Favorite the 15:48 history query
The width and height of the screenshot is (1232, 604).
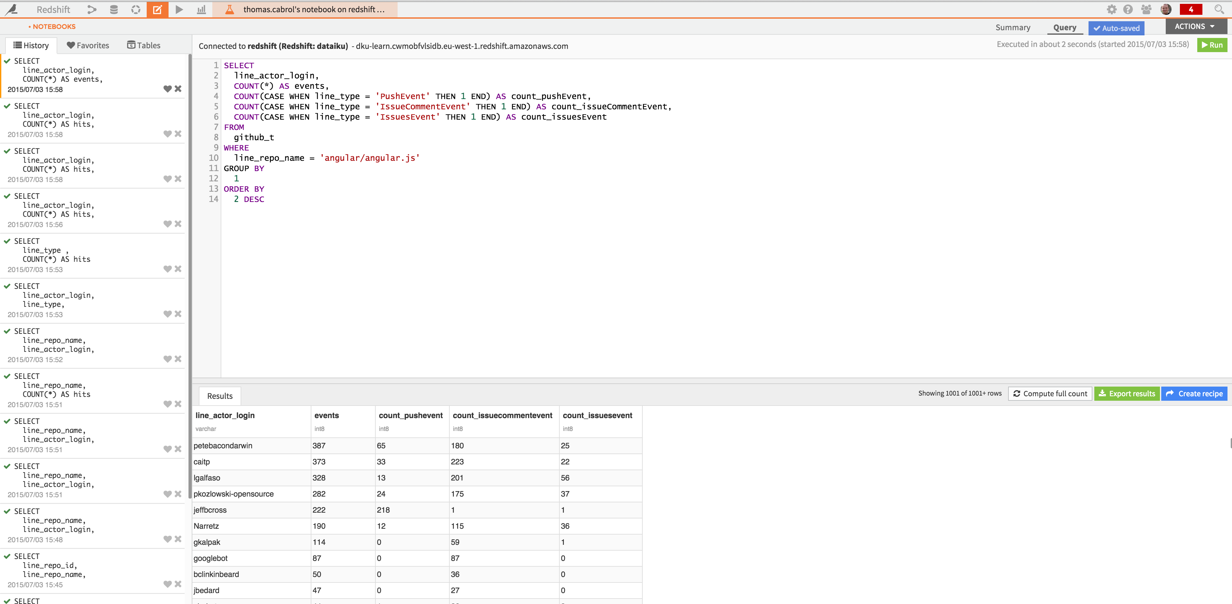(167, 539)
